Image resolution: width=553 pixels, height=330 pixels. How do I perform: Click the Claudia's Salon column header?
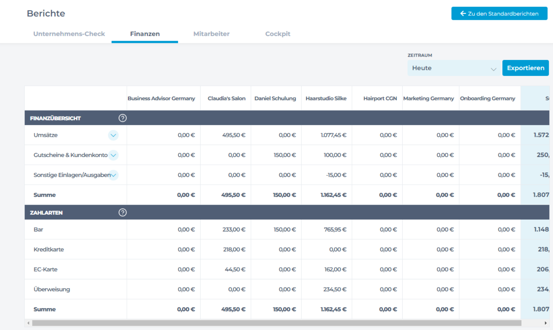pyautogui.click(x=227, y=99)
